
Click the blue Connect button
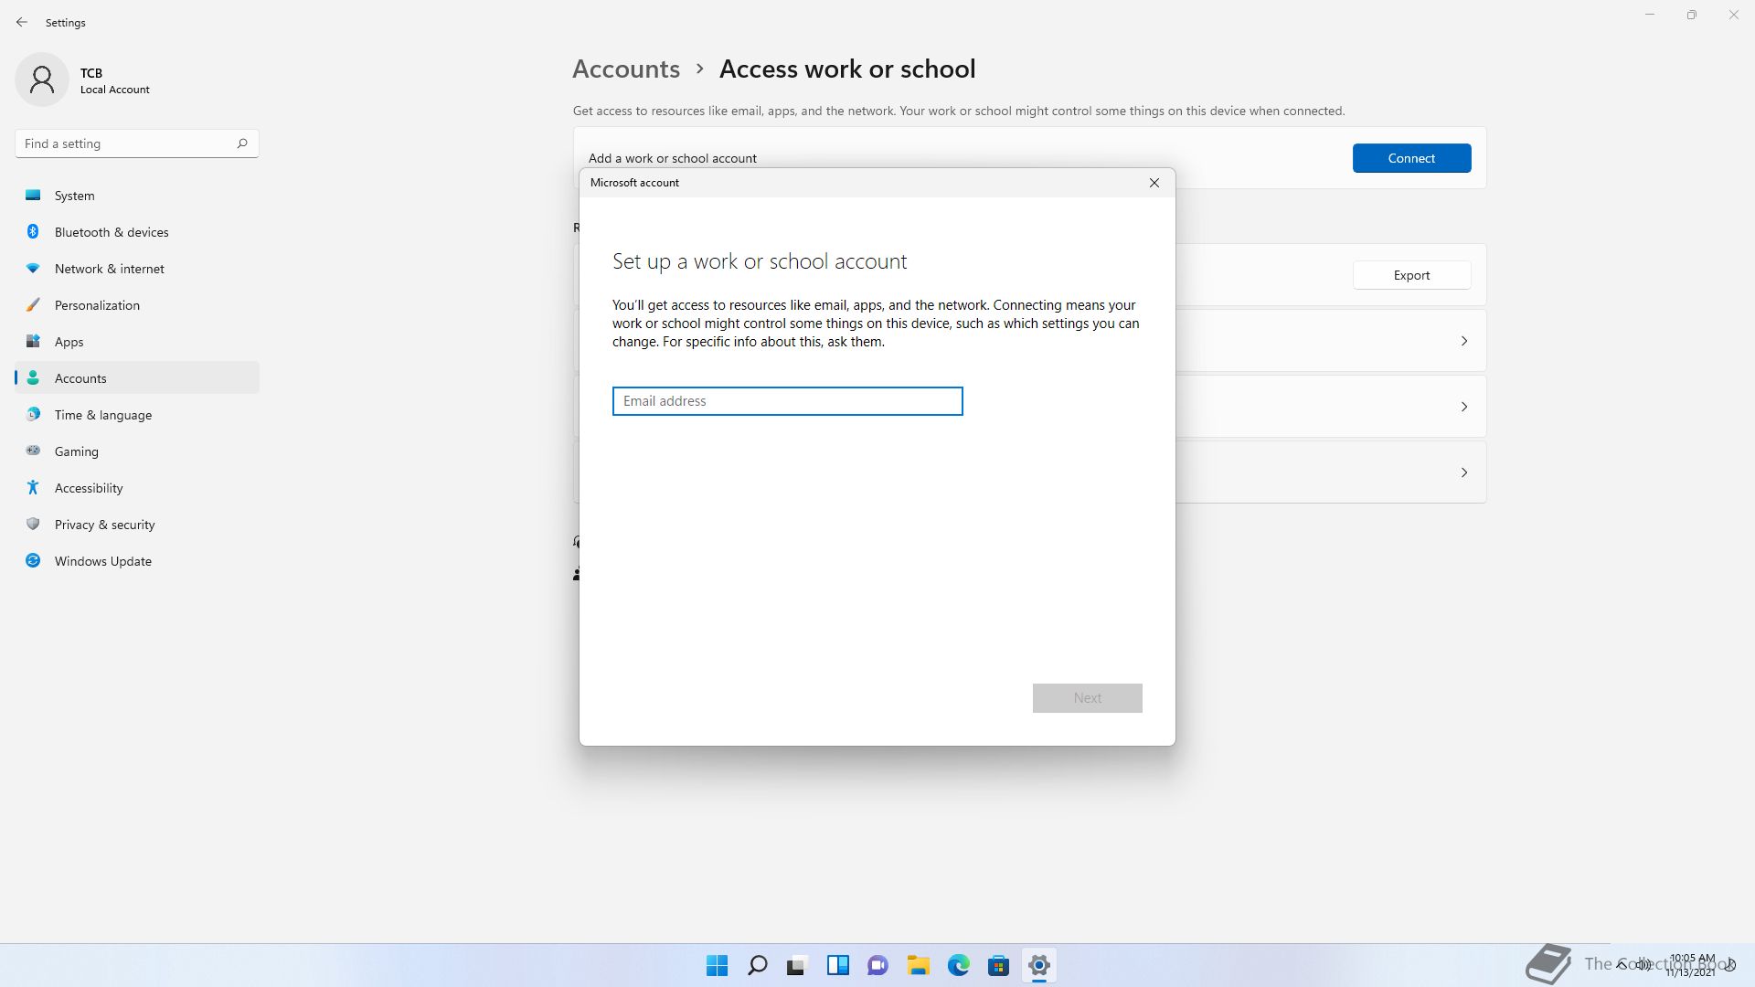point(1412,158)
